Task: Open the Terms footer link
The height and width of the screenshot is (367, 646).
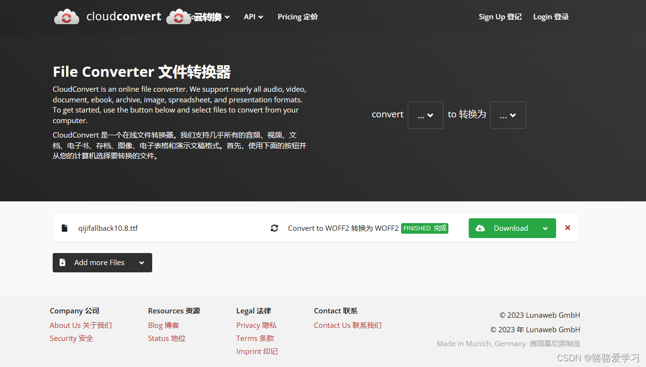Action: (x=255, y=339)
